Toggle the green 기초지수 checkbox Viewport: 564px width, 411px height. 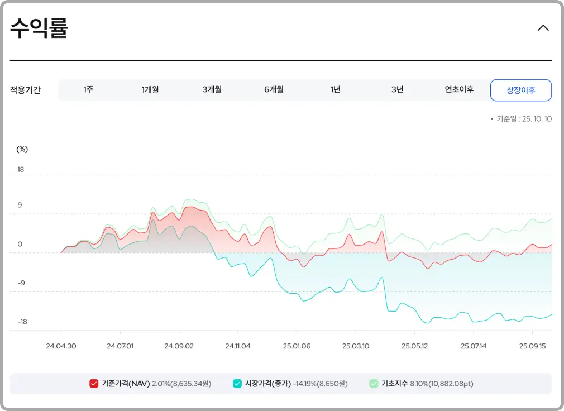click(x=374, y=384)
